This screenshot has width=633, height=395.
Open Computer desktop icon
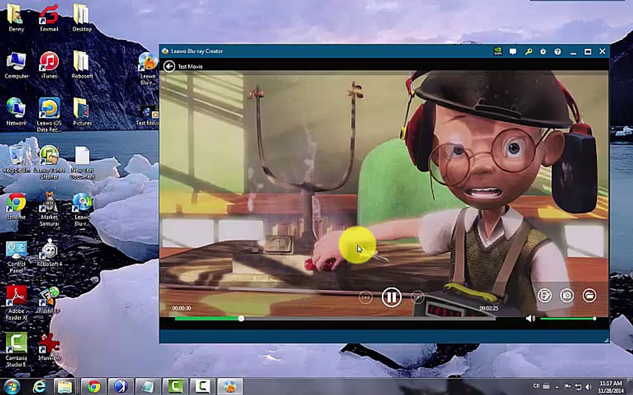click(x=16, y=65)
